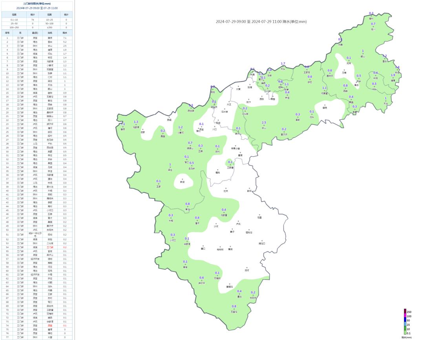The height and width of the screenshot is (340, 424).
Task: Click the 县(区) column header
Action: pos(35,33)
